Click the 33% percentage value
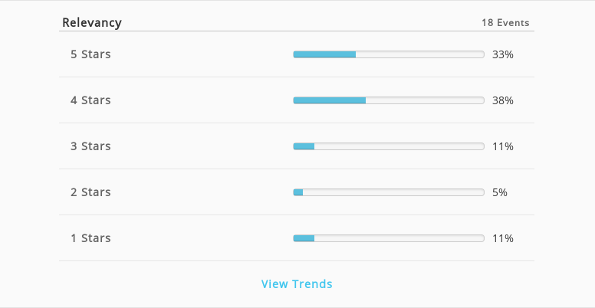The width and height of the screenshot is (595, 308). 503,54
